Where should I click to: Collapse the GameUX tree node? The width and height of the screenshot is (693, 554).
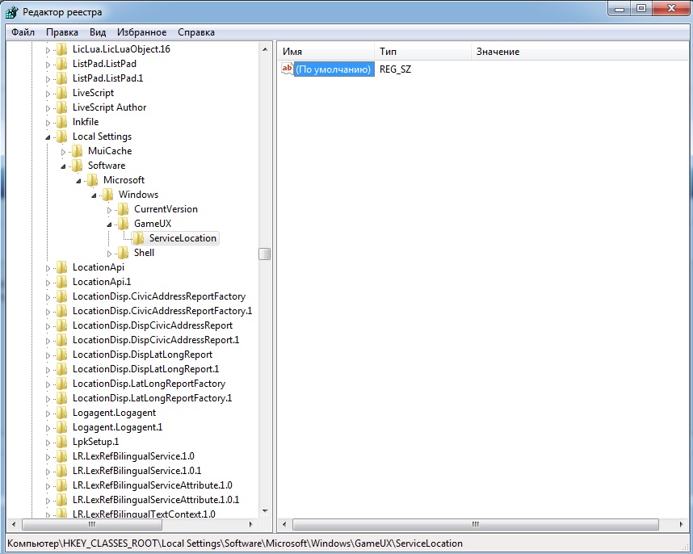point(109,225)
